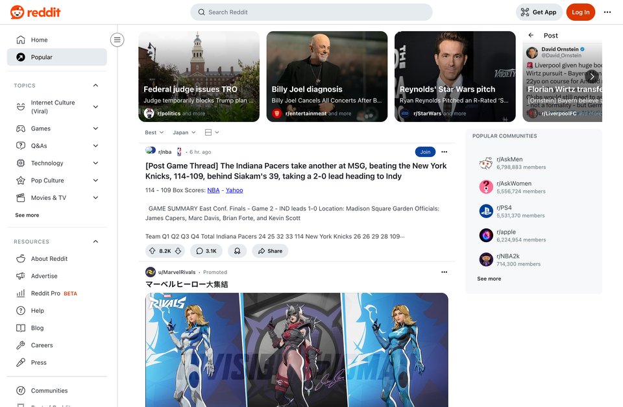Click the Games controller icon
Screen dimensions: 623x407
21,129
